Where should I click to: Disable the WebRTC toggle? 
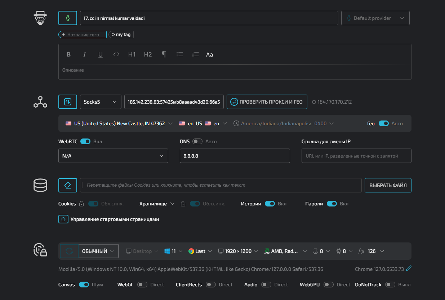coord(85,141)
